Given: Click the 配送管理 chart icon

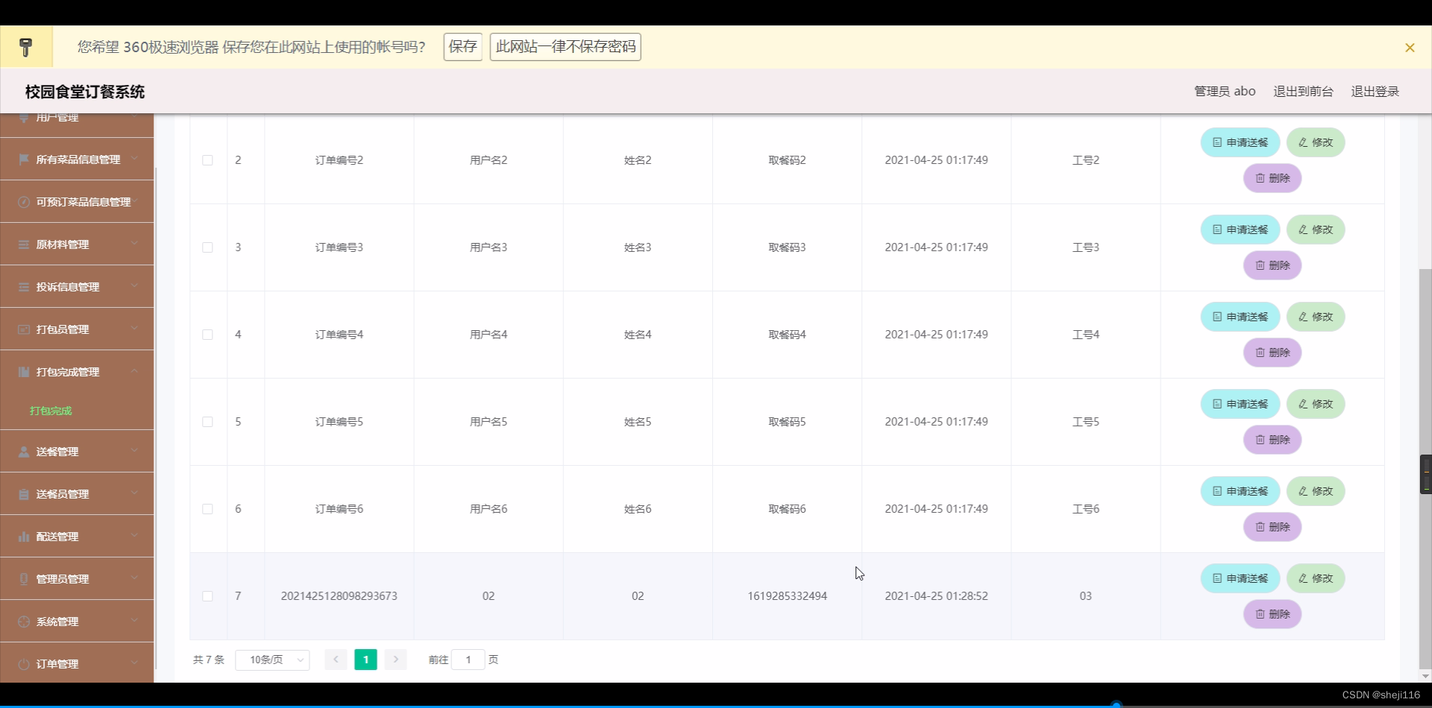Looking at the screenshot, I should [x=23, y=536].
